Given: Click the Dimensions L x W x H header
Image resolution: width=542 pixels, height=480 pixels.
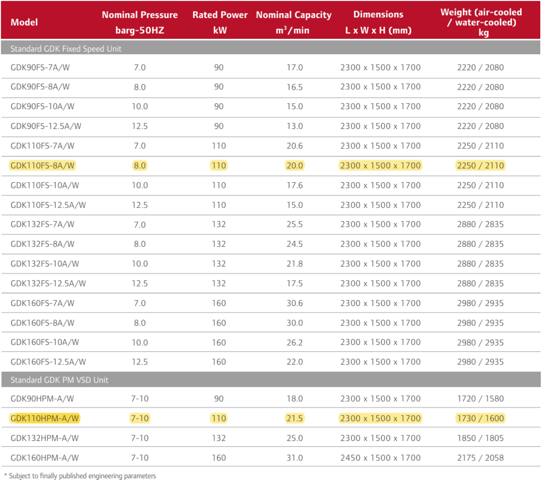Looking at the screenshot, I should click(x=378, y=22).
